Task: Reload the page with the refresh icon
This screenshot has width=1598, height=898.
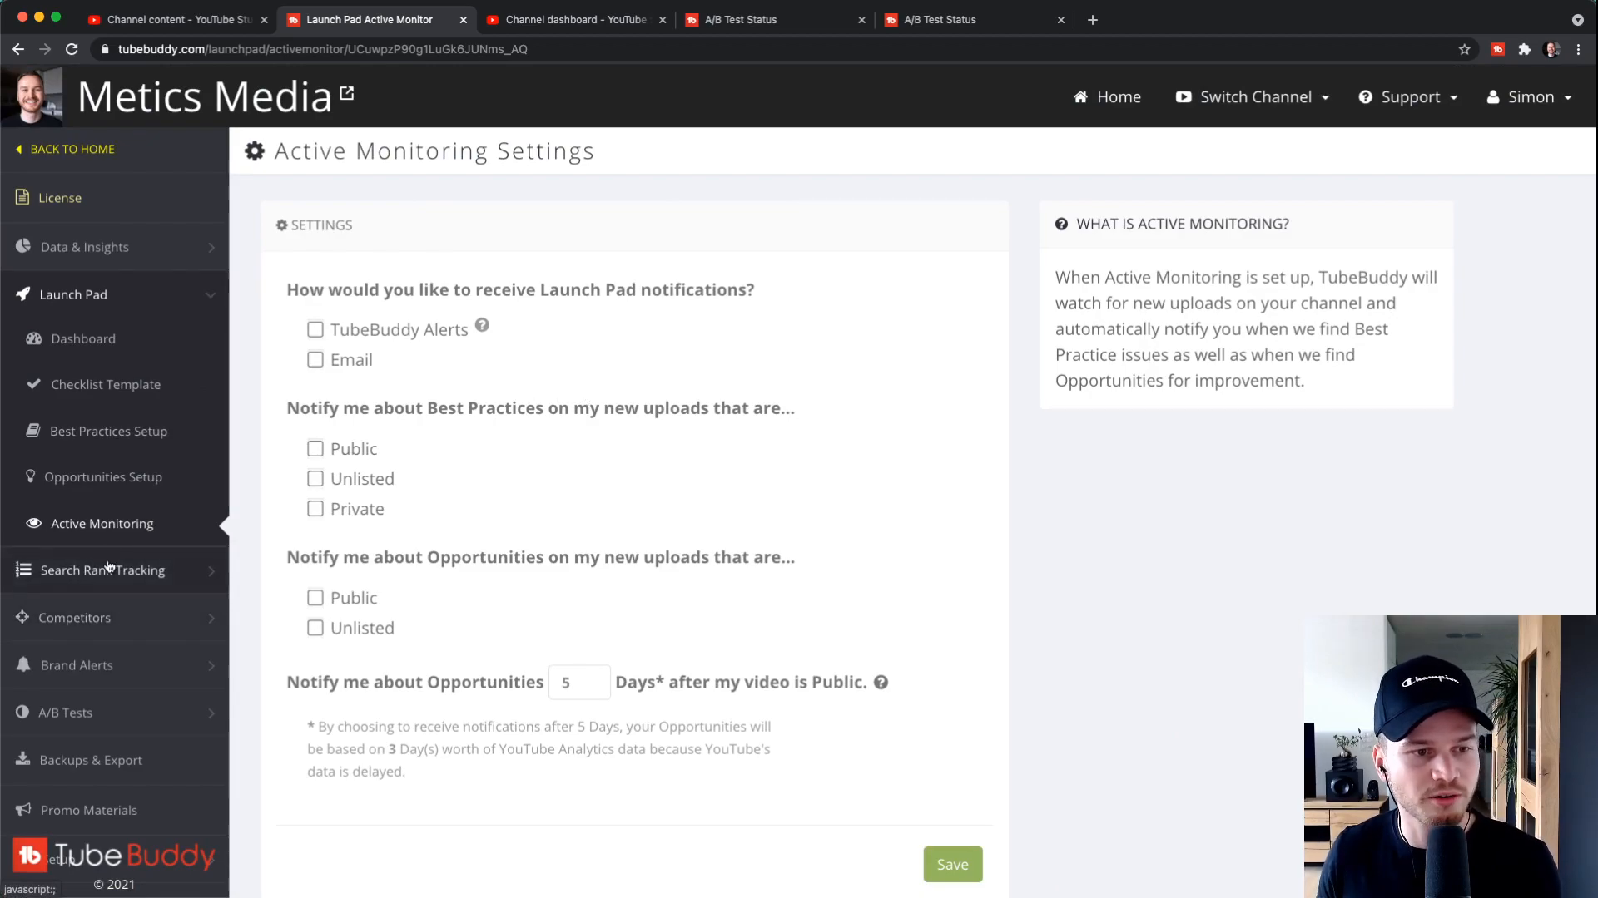Action: click(x=72, y=49)
